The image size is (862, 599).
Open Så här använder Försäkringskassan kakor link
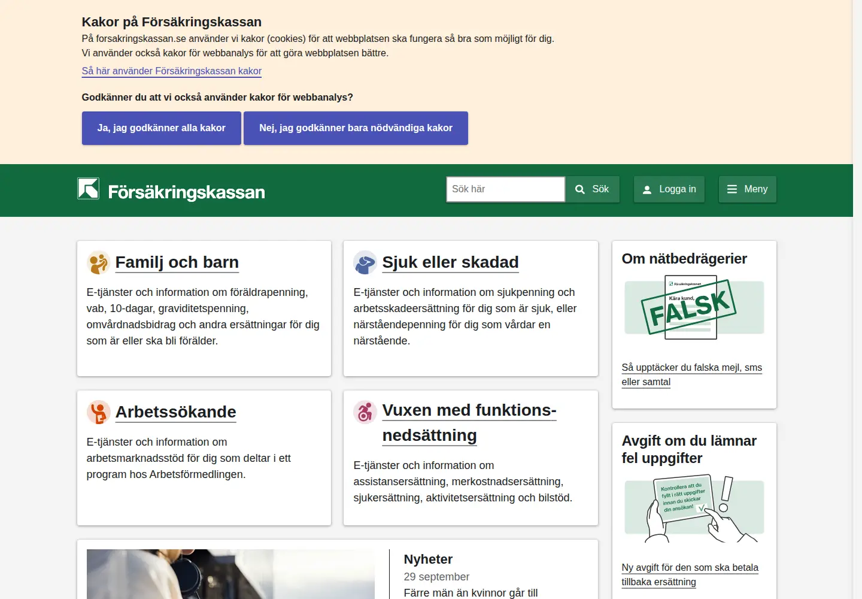pyautogui.click(x=172, y=71)
